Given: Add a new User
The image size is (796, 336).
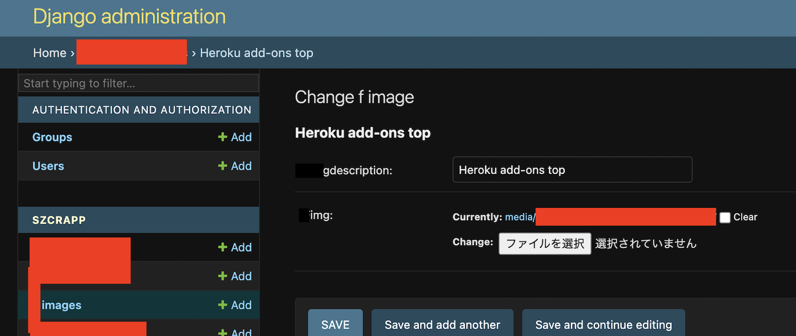Looking at the screenshot, I should tap(235, 166).
